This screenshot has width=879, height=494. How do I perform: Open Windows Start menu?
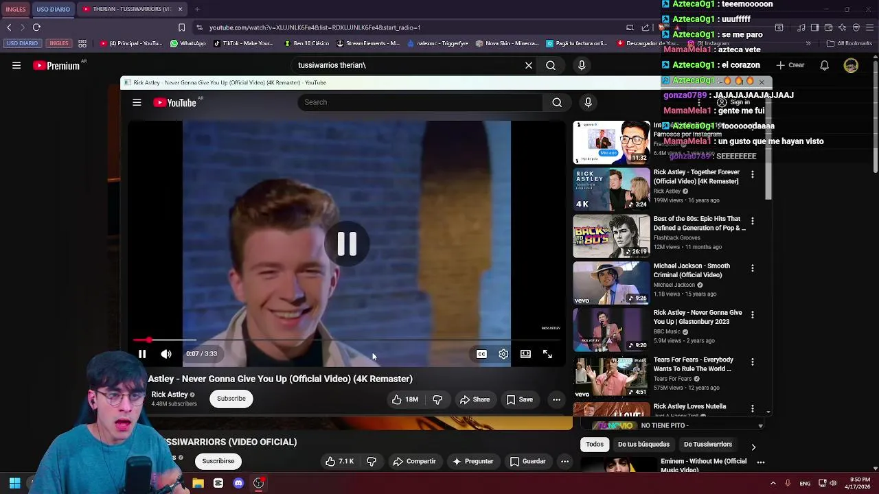tap(14, 483)
